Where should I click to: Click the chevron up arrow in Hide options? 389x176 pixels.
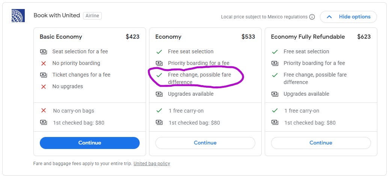point(329,17)
